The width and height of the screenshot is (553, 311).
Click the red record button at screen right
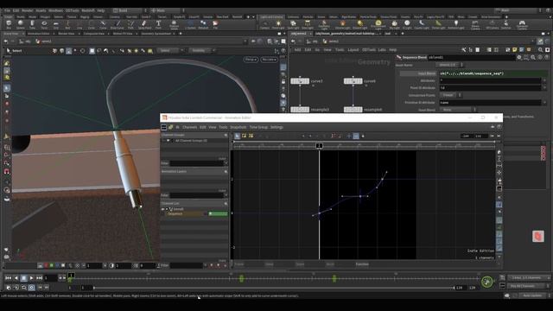click(x=538, y=236)
